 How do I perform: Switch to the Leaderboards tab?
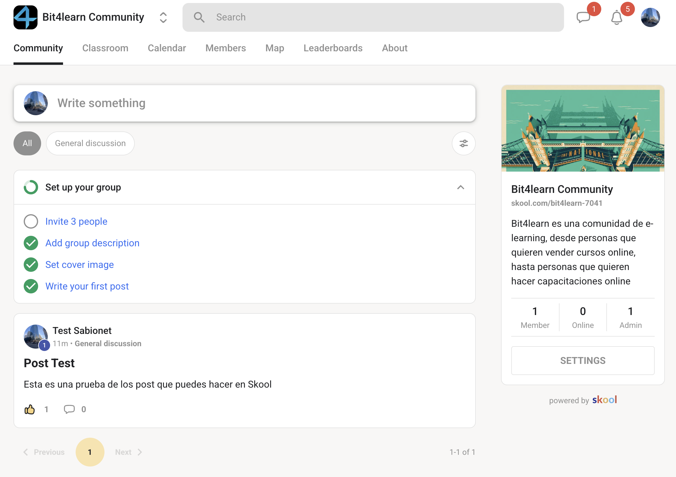click(x=333, y=48)
